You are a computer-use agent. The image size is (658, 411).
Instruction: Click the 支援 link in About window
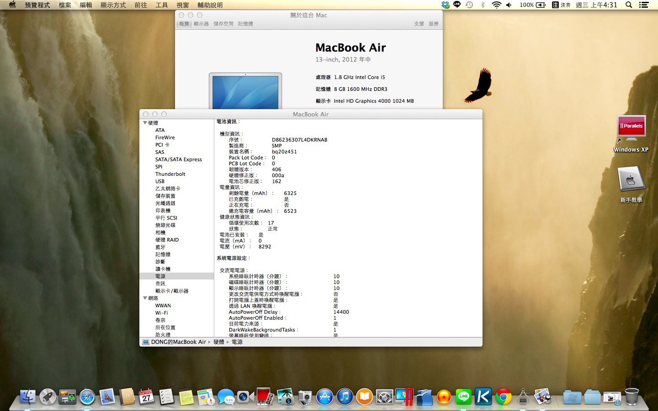tap(419, 24)
